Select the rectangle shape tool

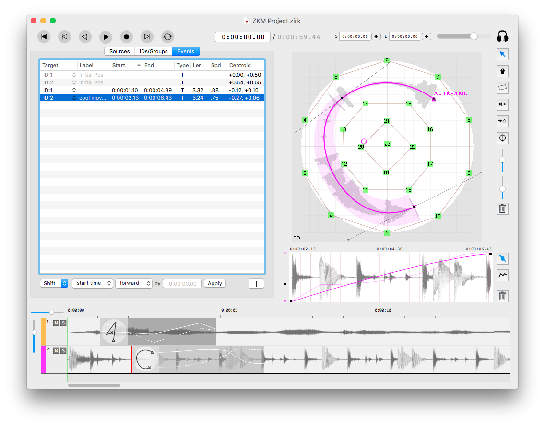click(502, 88)
